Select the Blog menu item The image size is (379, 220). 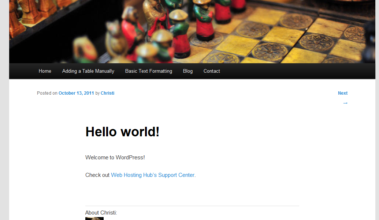tap(188, 71)
